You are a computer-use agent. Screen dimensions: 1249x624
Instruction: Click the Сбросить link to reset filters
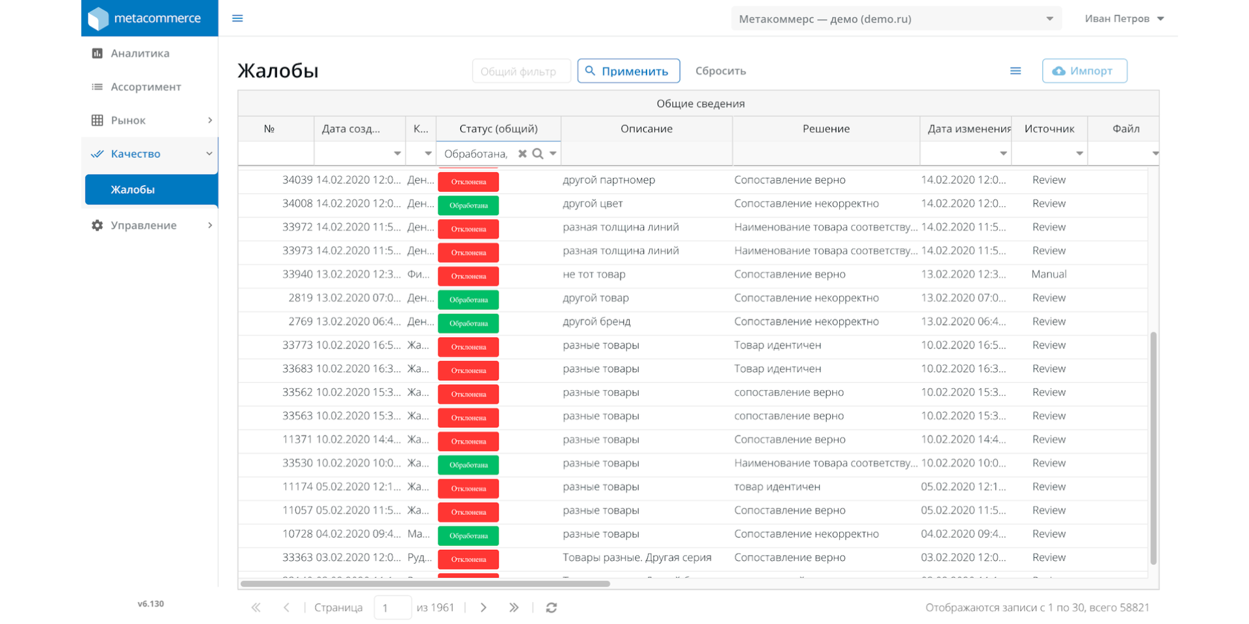tap(720, 71)
